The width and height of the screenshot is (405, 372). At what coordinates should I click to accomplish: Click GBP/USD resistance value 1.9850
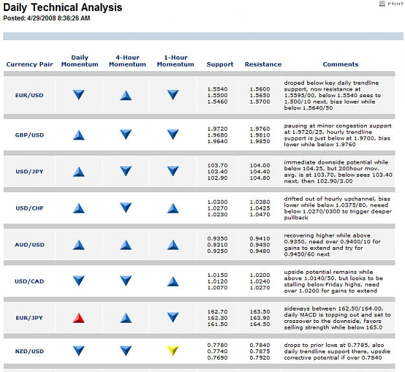(260, 141)
